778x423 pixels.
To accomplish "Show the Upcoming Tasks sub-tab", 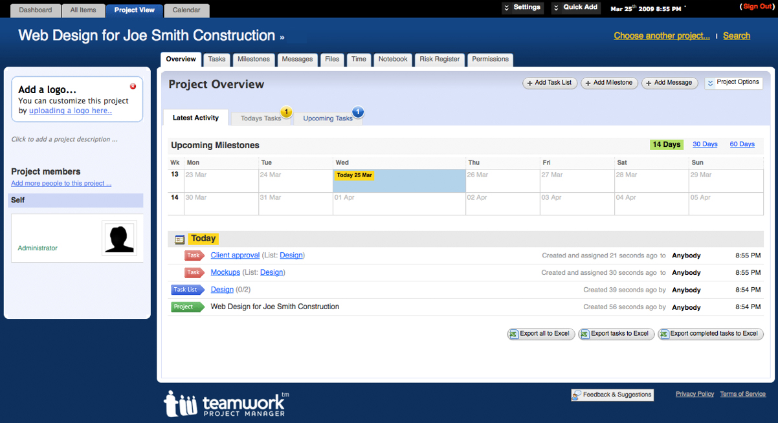I will tap(328, 118).
